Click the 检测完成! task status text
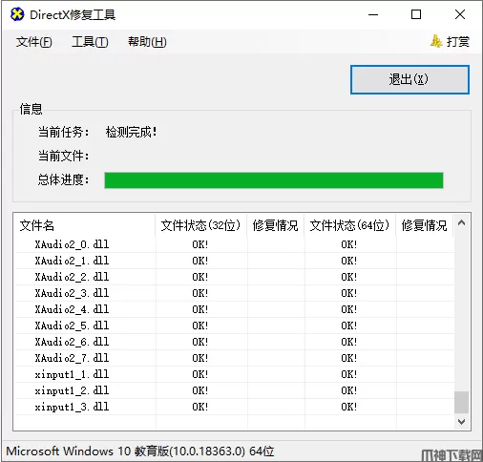Viewport: 483px width, 462px height. pyautogui.click(x=131, y=132)
